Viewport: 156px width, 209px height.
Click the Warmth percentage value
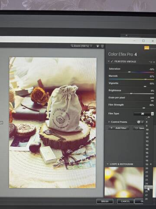click(x=152, y=76)
